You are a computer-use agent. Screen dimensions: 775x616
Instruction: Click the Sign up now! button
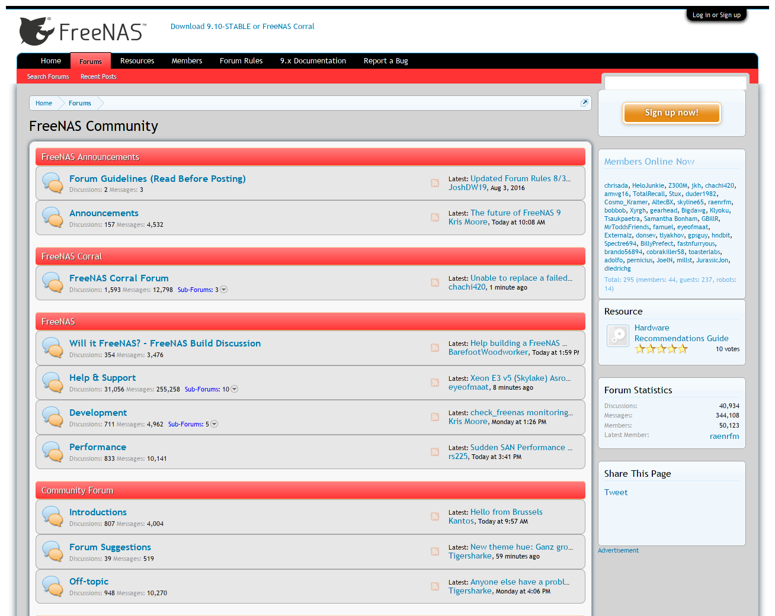pyautogui.click(x=672, y=113)
